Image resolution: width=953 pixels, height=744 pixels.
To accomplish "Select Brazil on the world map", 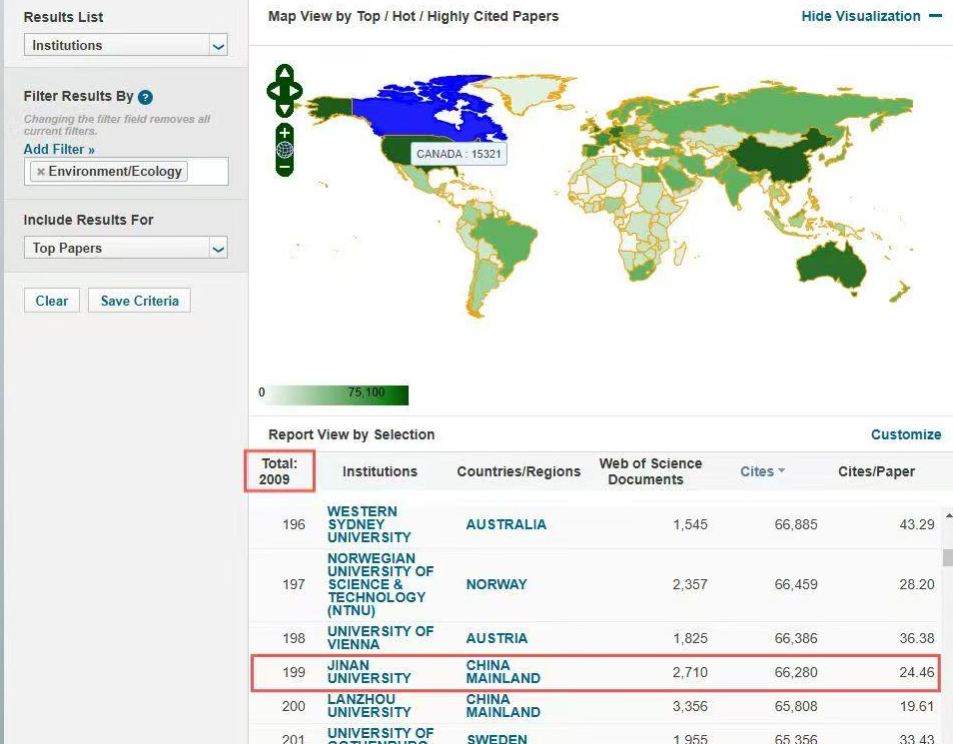I will point(503,241).
